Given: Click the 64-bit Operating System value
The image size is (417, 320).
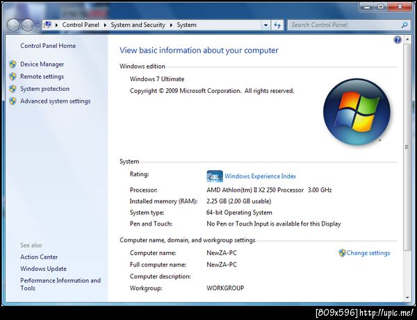Looking at the screenshot, I should pyautogui.click(x=239, y=212).
